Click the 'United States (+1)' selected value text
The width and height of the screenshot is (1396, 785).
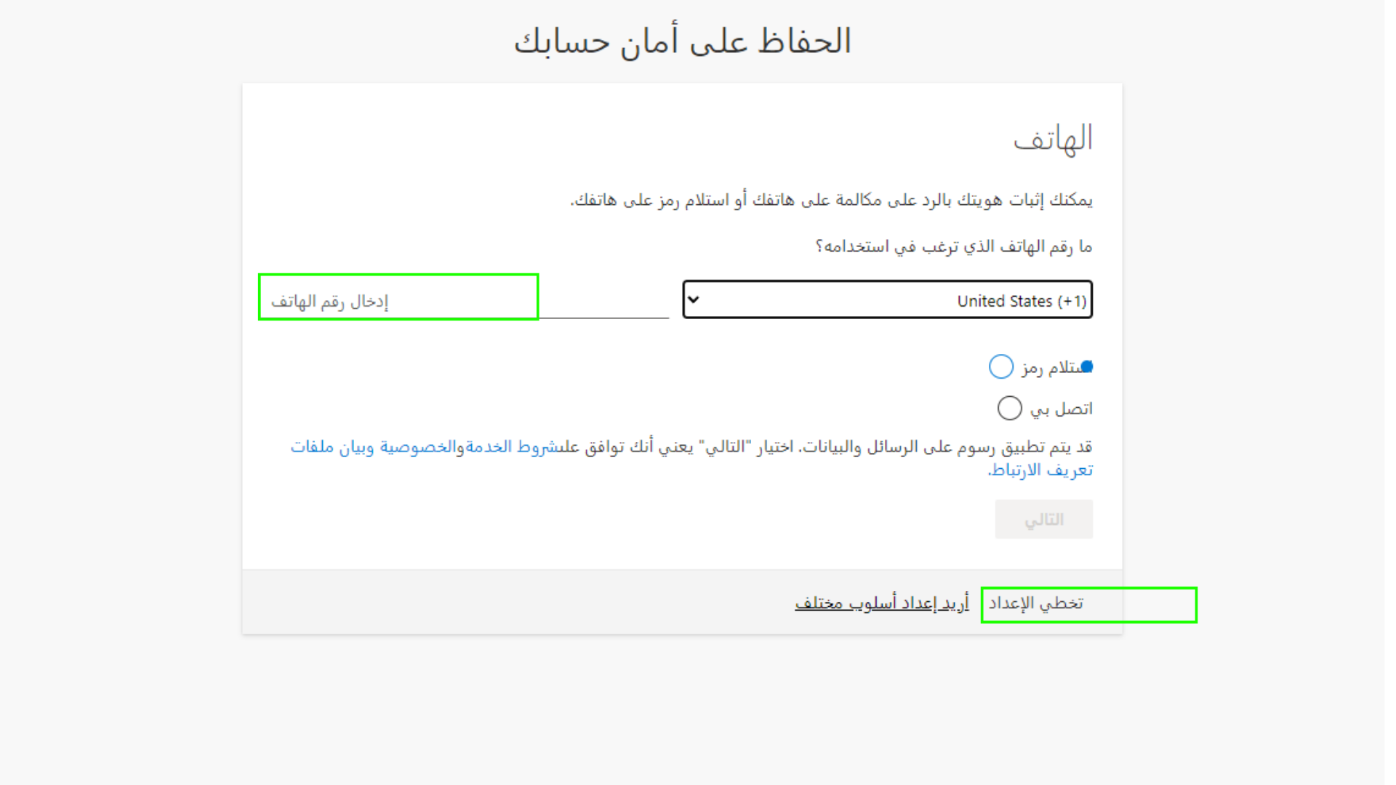pos(1021,301)
